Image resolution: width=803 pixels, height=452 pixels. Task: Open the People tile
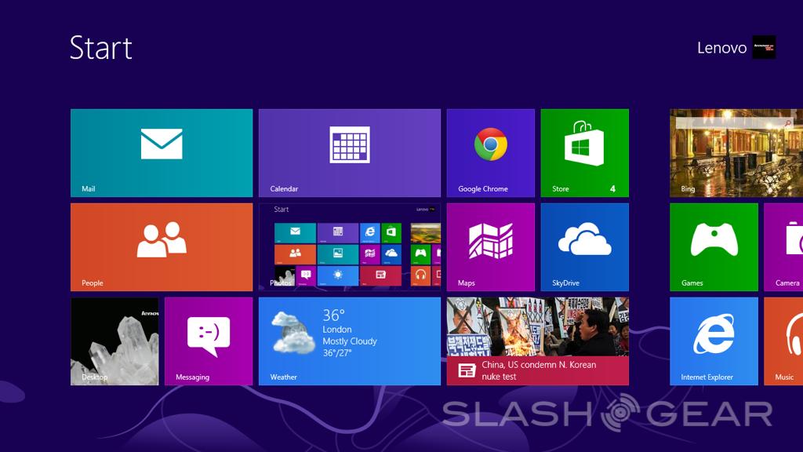(162, 247)
